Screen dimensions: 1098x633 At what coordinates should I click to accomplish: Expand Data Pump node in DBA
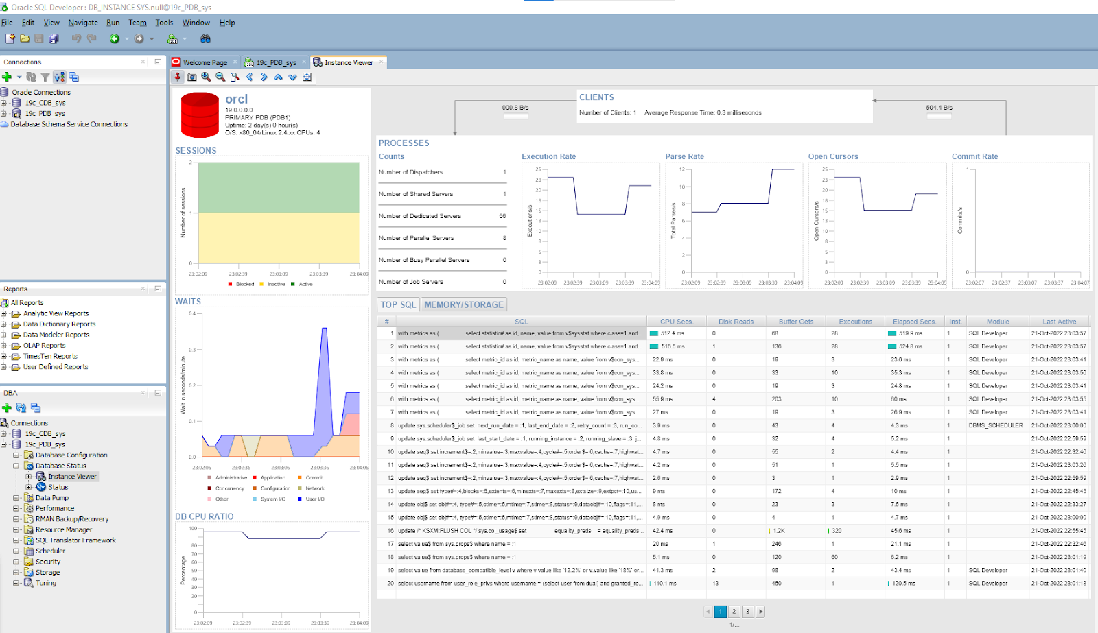click(16, 498)
